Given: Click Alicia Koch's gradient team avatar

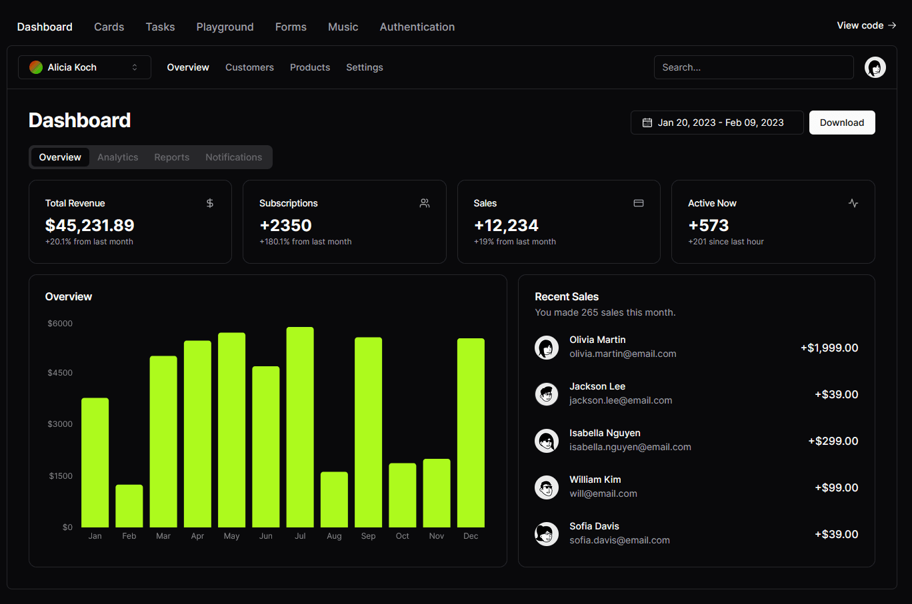Looking at the screenshot, I should tap(36, 67).
